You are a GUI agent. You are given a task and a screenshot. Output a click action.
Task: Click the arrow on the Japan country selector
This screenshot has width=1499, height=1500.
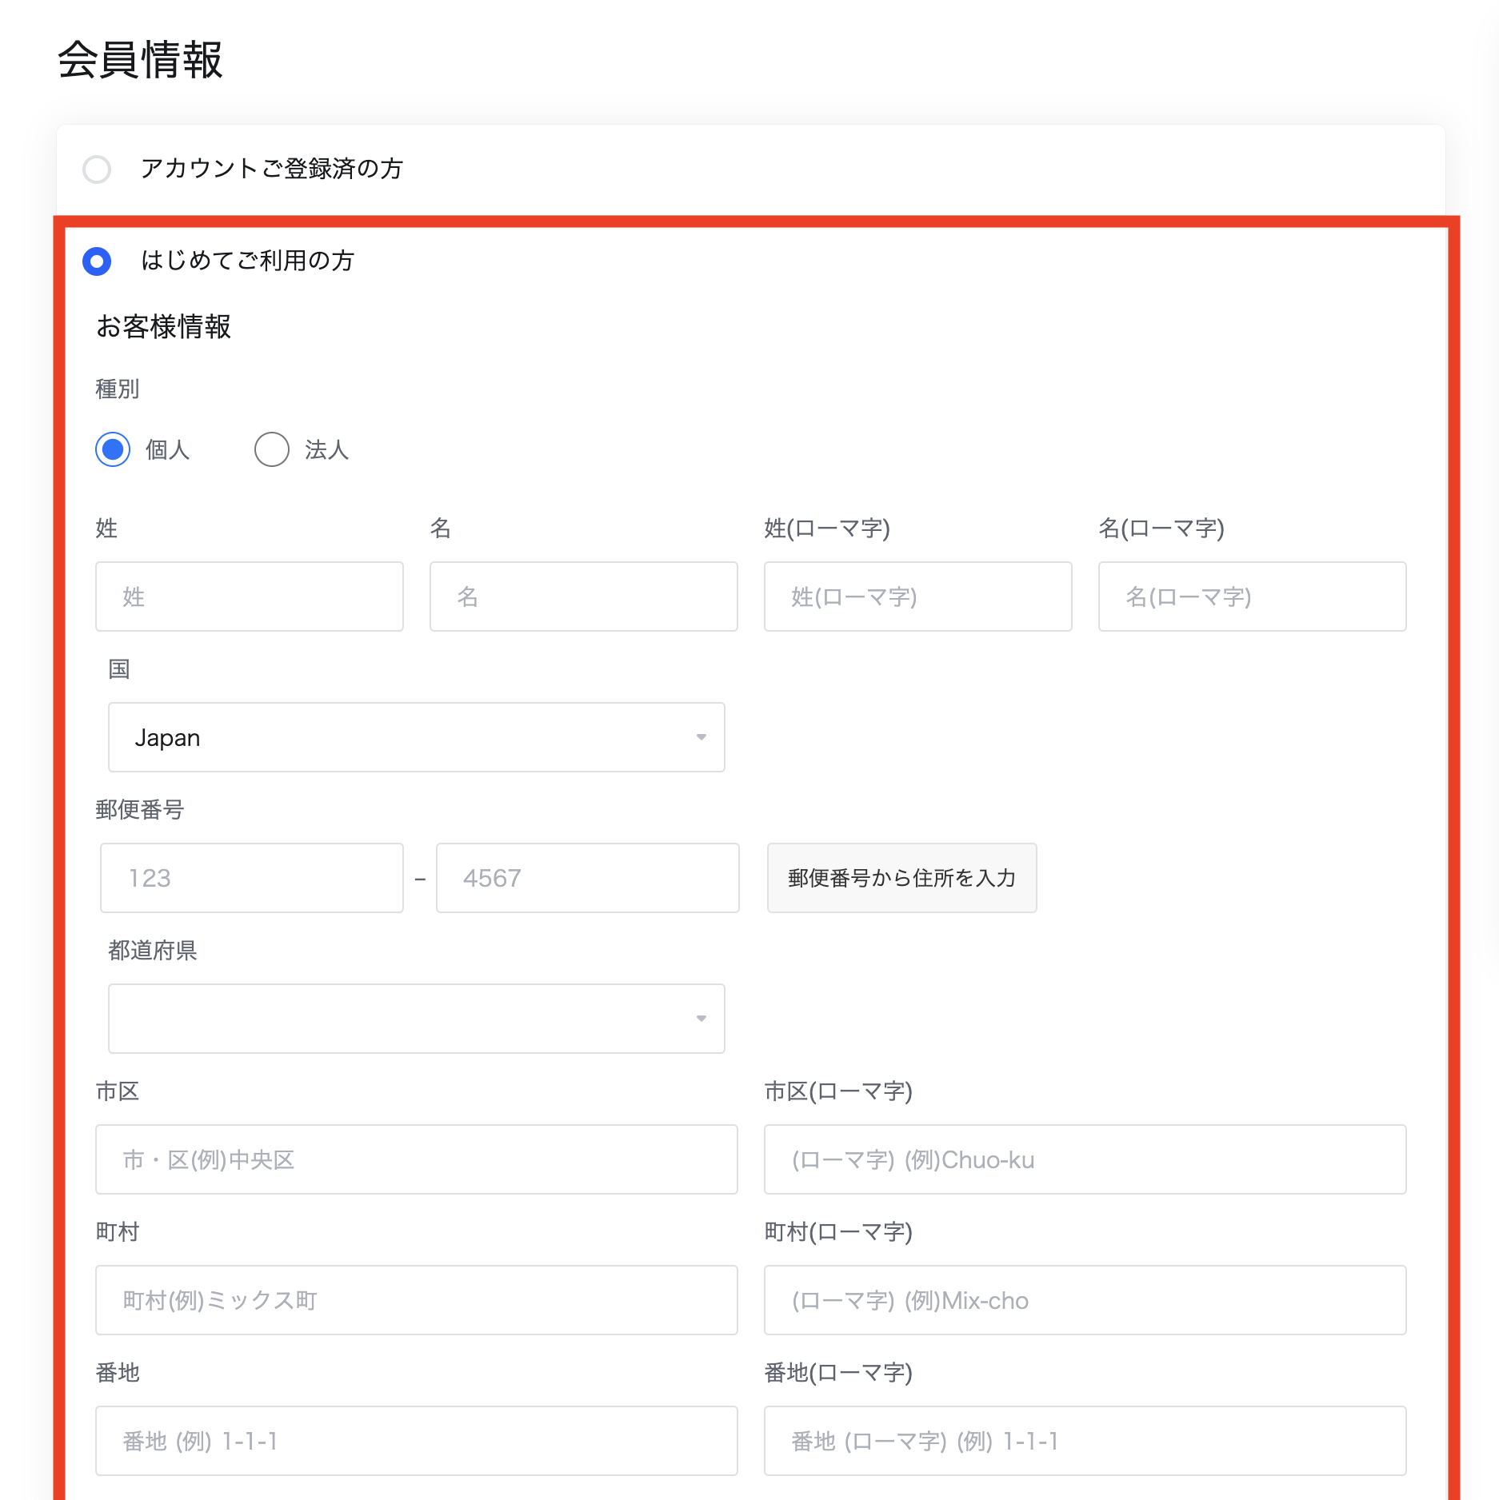point(701,737)
